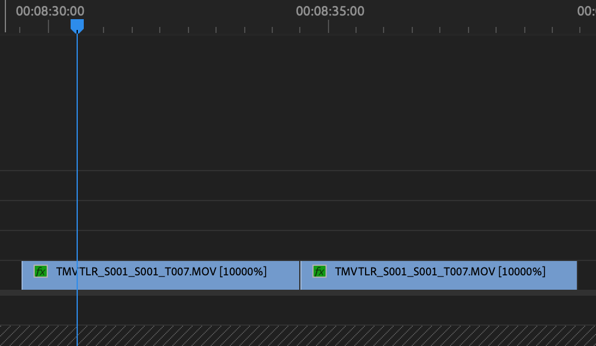Click the [10000%] speed label on second clip

[x=522, y=272]
